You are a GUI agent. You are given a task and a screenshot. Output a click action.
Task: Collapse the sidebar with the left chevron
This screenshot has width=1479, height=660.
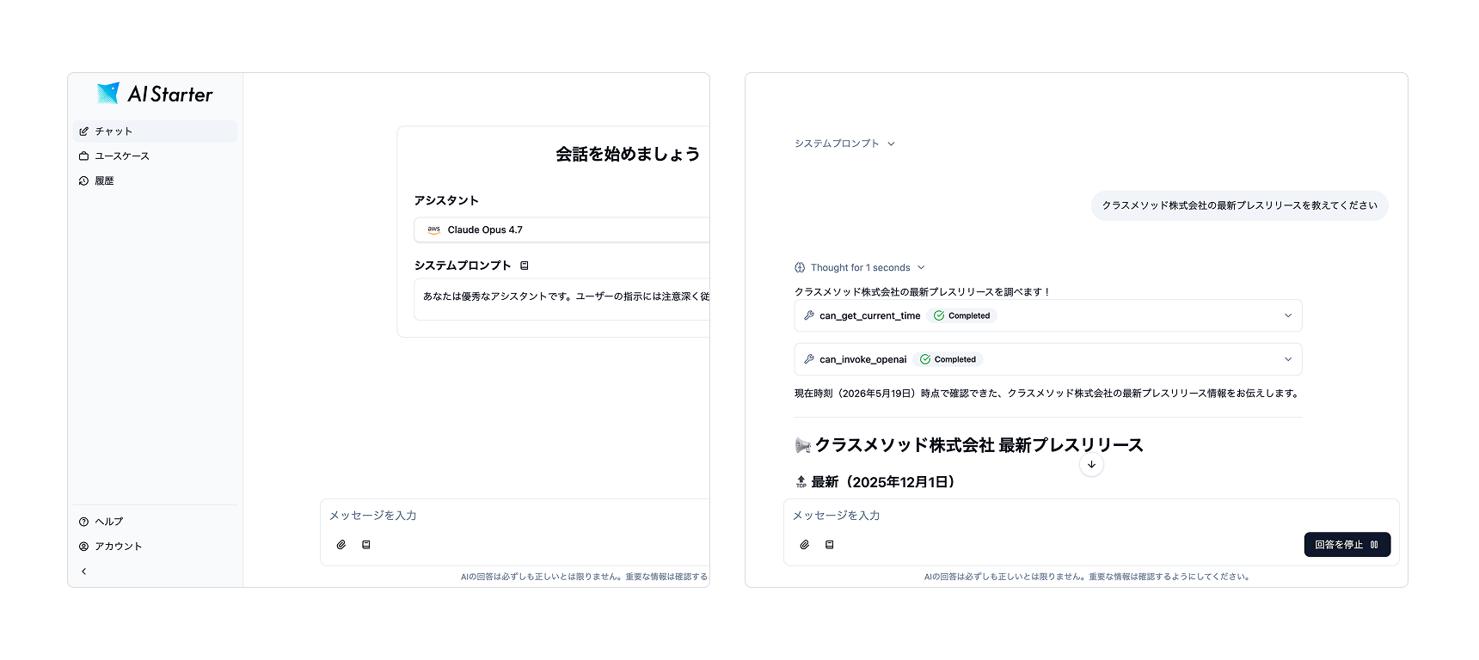[83, 571]
